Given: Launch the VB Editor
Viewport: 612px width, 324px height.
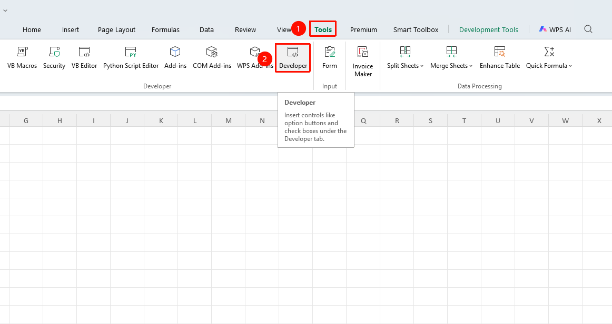Looking at the screenshot, I should [x=84, y=58].
